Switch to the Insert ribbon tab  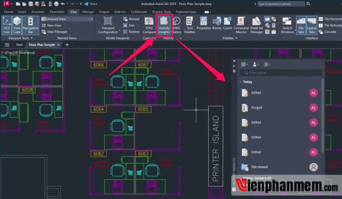coord(22,12)
